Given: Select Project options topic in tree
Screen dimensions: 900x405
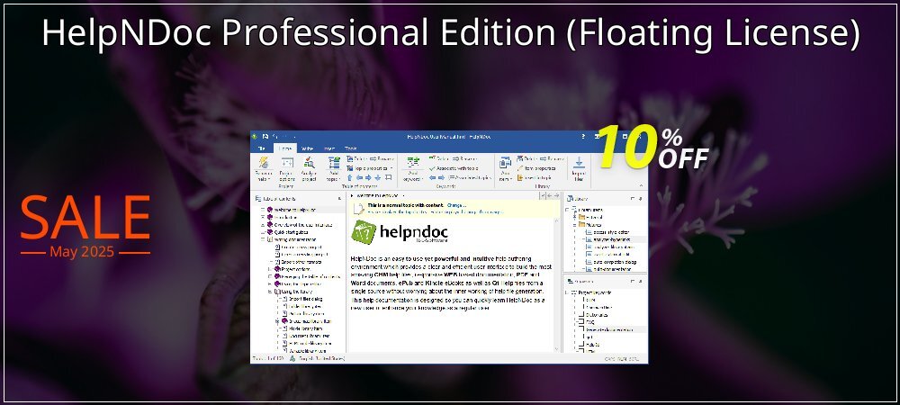Looking at the screenshot, I should (291, 269).
